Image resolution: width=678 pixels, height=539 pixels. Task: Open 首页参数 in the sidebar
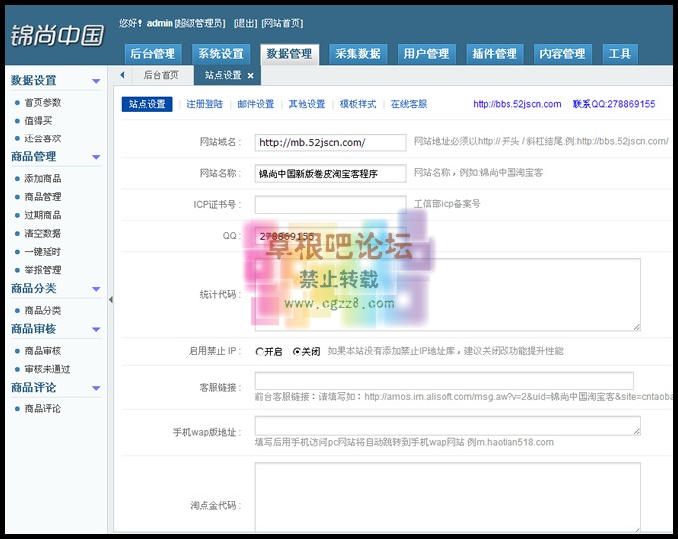point(42,103)
